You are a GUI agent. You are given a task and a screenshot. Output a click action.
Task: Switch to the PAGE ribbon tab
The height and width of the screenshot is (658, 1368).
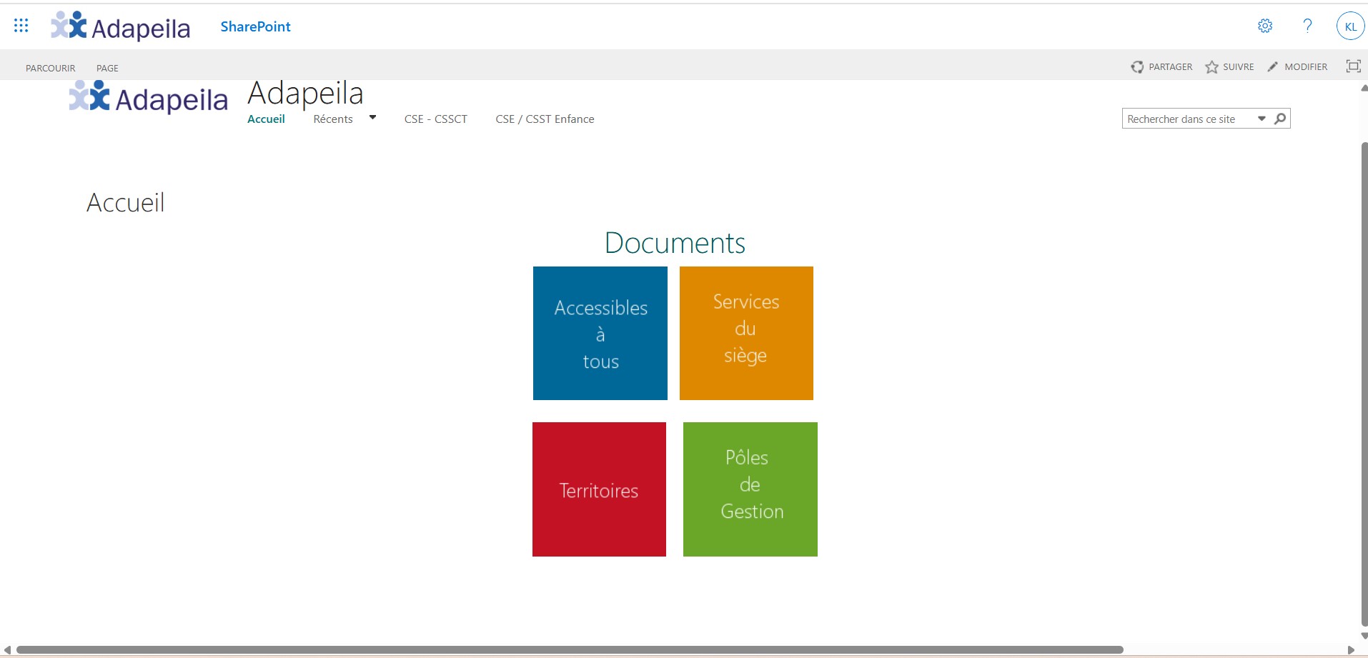[x=107, y=68]
